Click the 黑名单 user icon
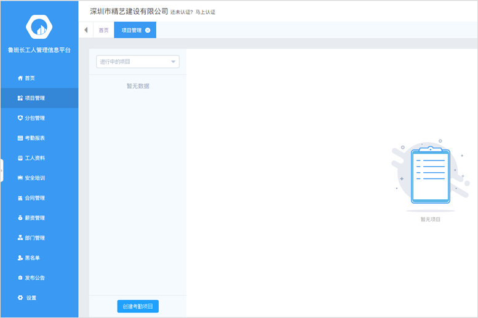Viewport: 478px width, 318px height. (x=20, y=258)
